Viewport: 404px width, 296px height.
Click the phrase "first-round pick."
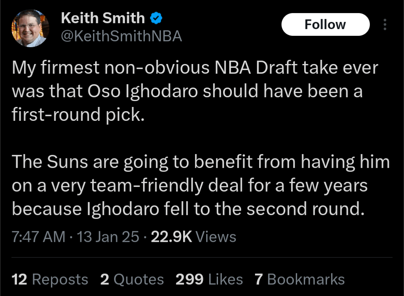tap(78, 115)
